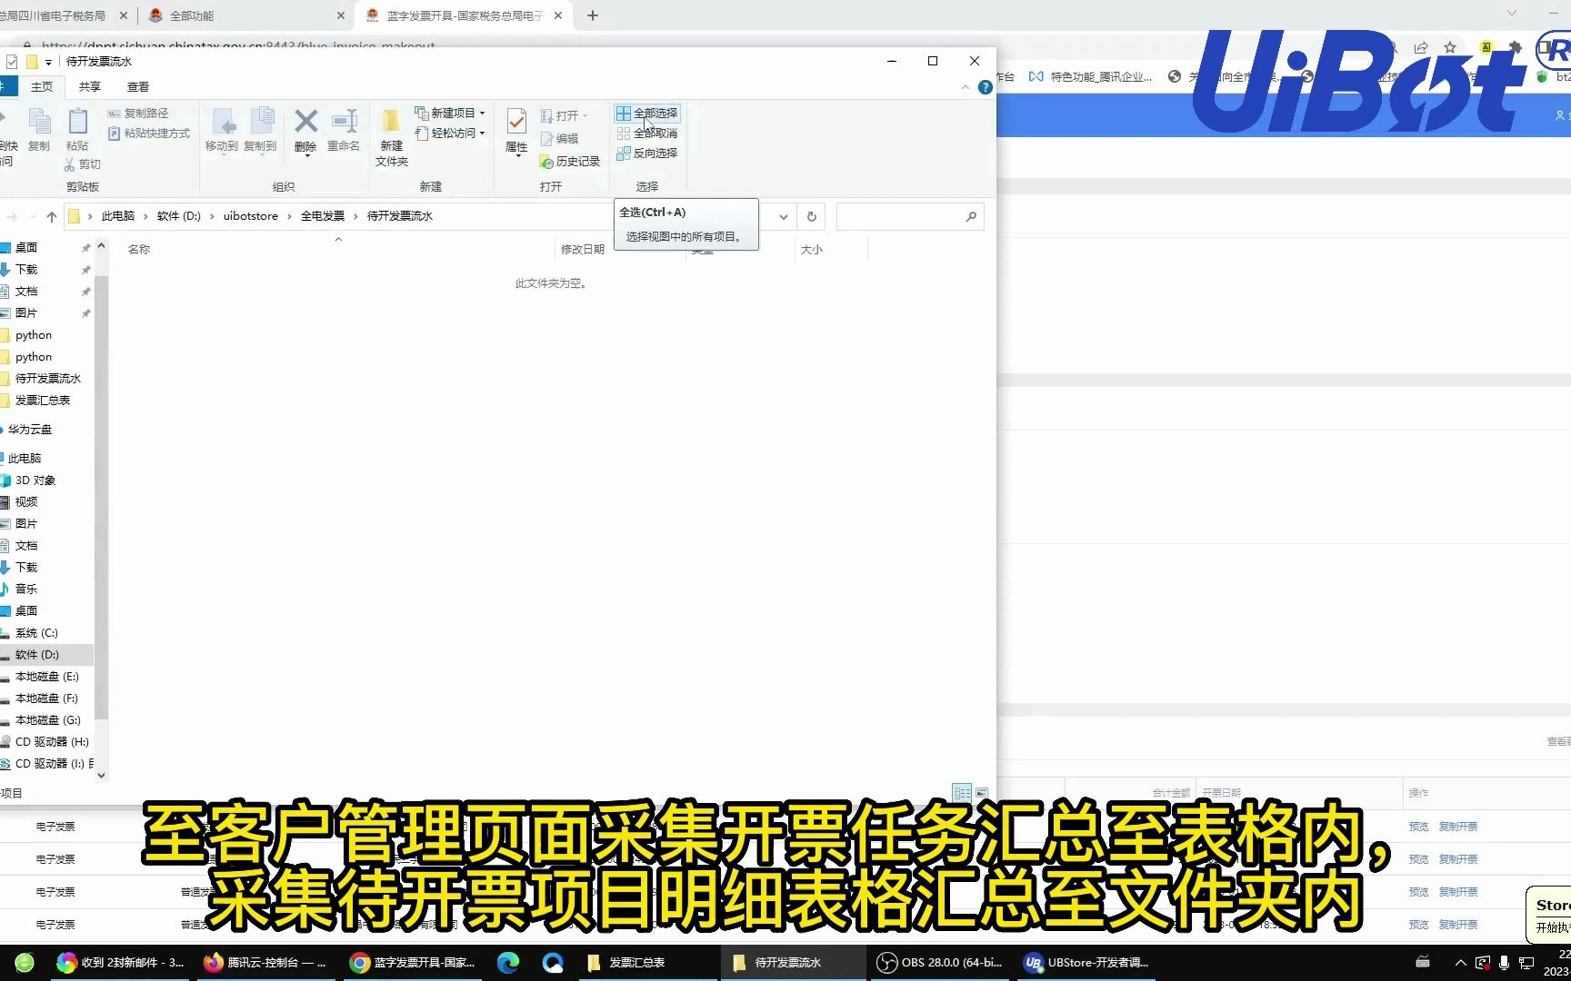This screenshot has height=981, width=1571.
Task: Open the 共享 ribbon tab
Action: point(88,86)
